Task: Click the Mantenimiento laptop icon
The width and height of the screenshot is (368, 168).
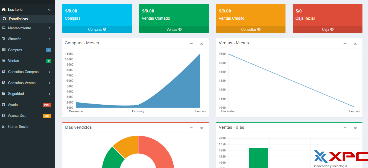Action: [4, 28]
